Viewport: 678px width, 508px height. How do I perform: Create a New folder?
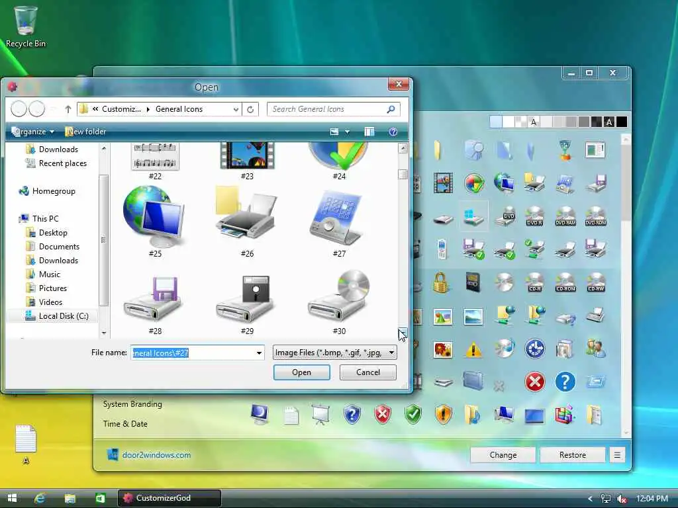coord(85,132)
